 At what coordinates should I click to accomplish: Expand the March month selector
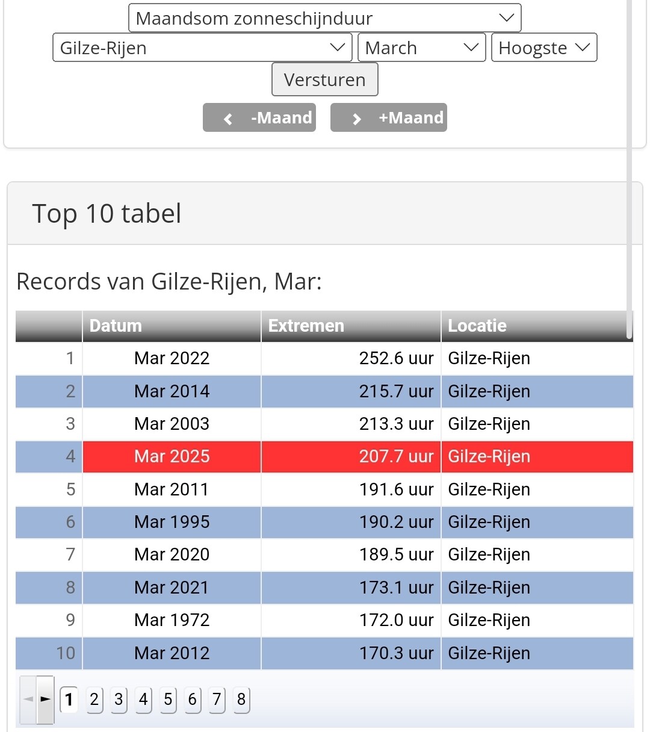(421, 48)
